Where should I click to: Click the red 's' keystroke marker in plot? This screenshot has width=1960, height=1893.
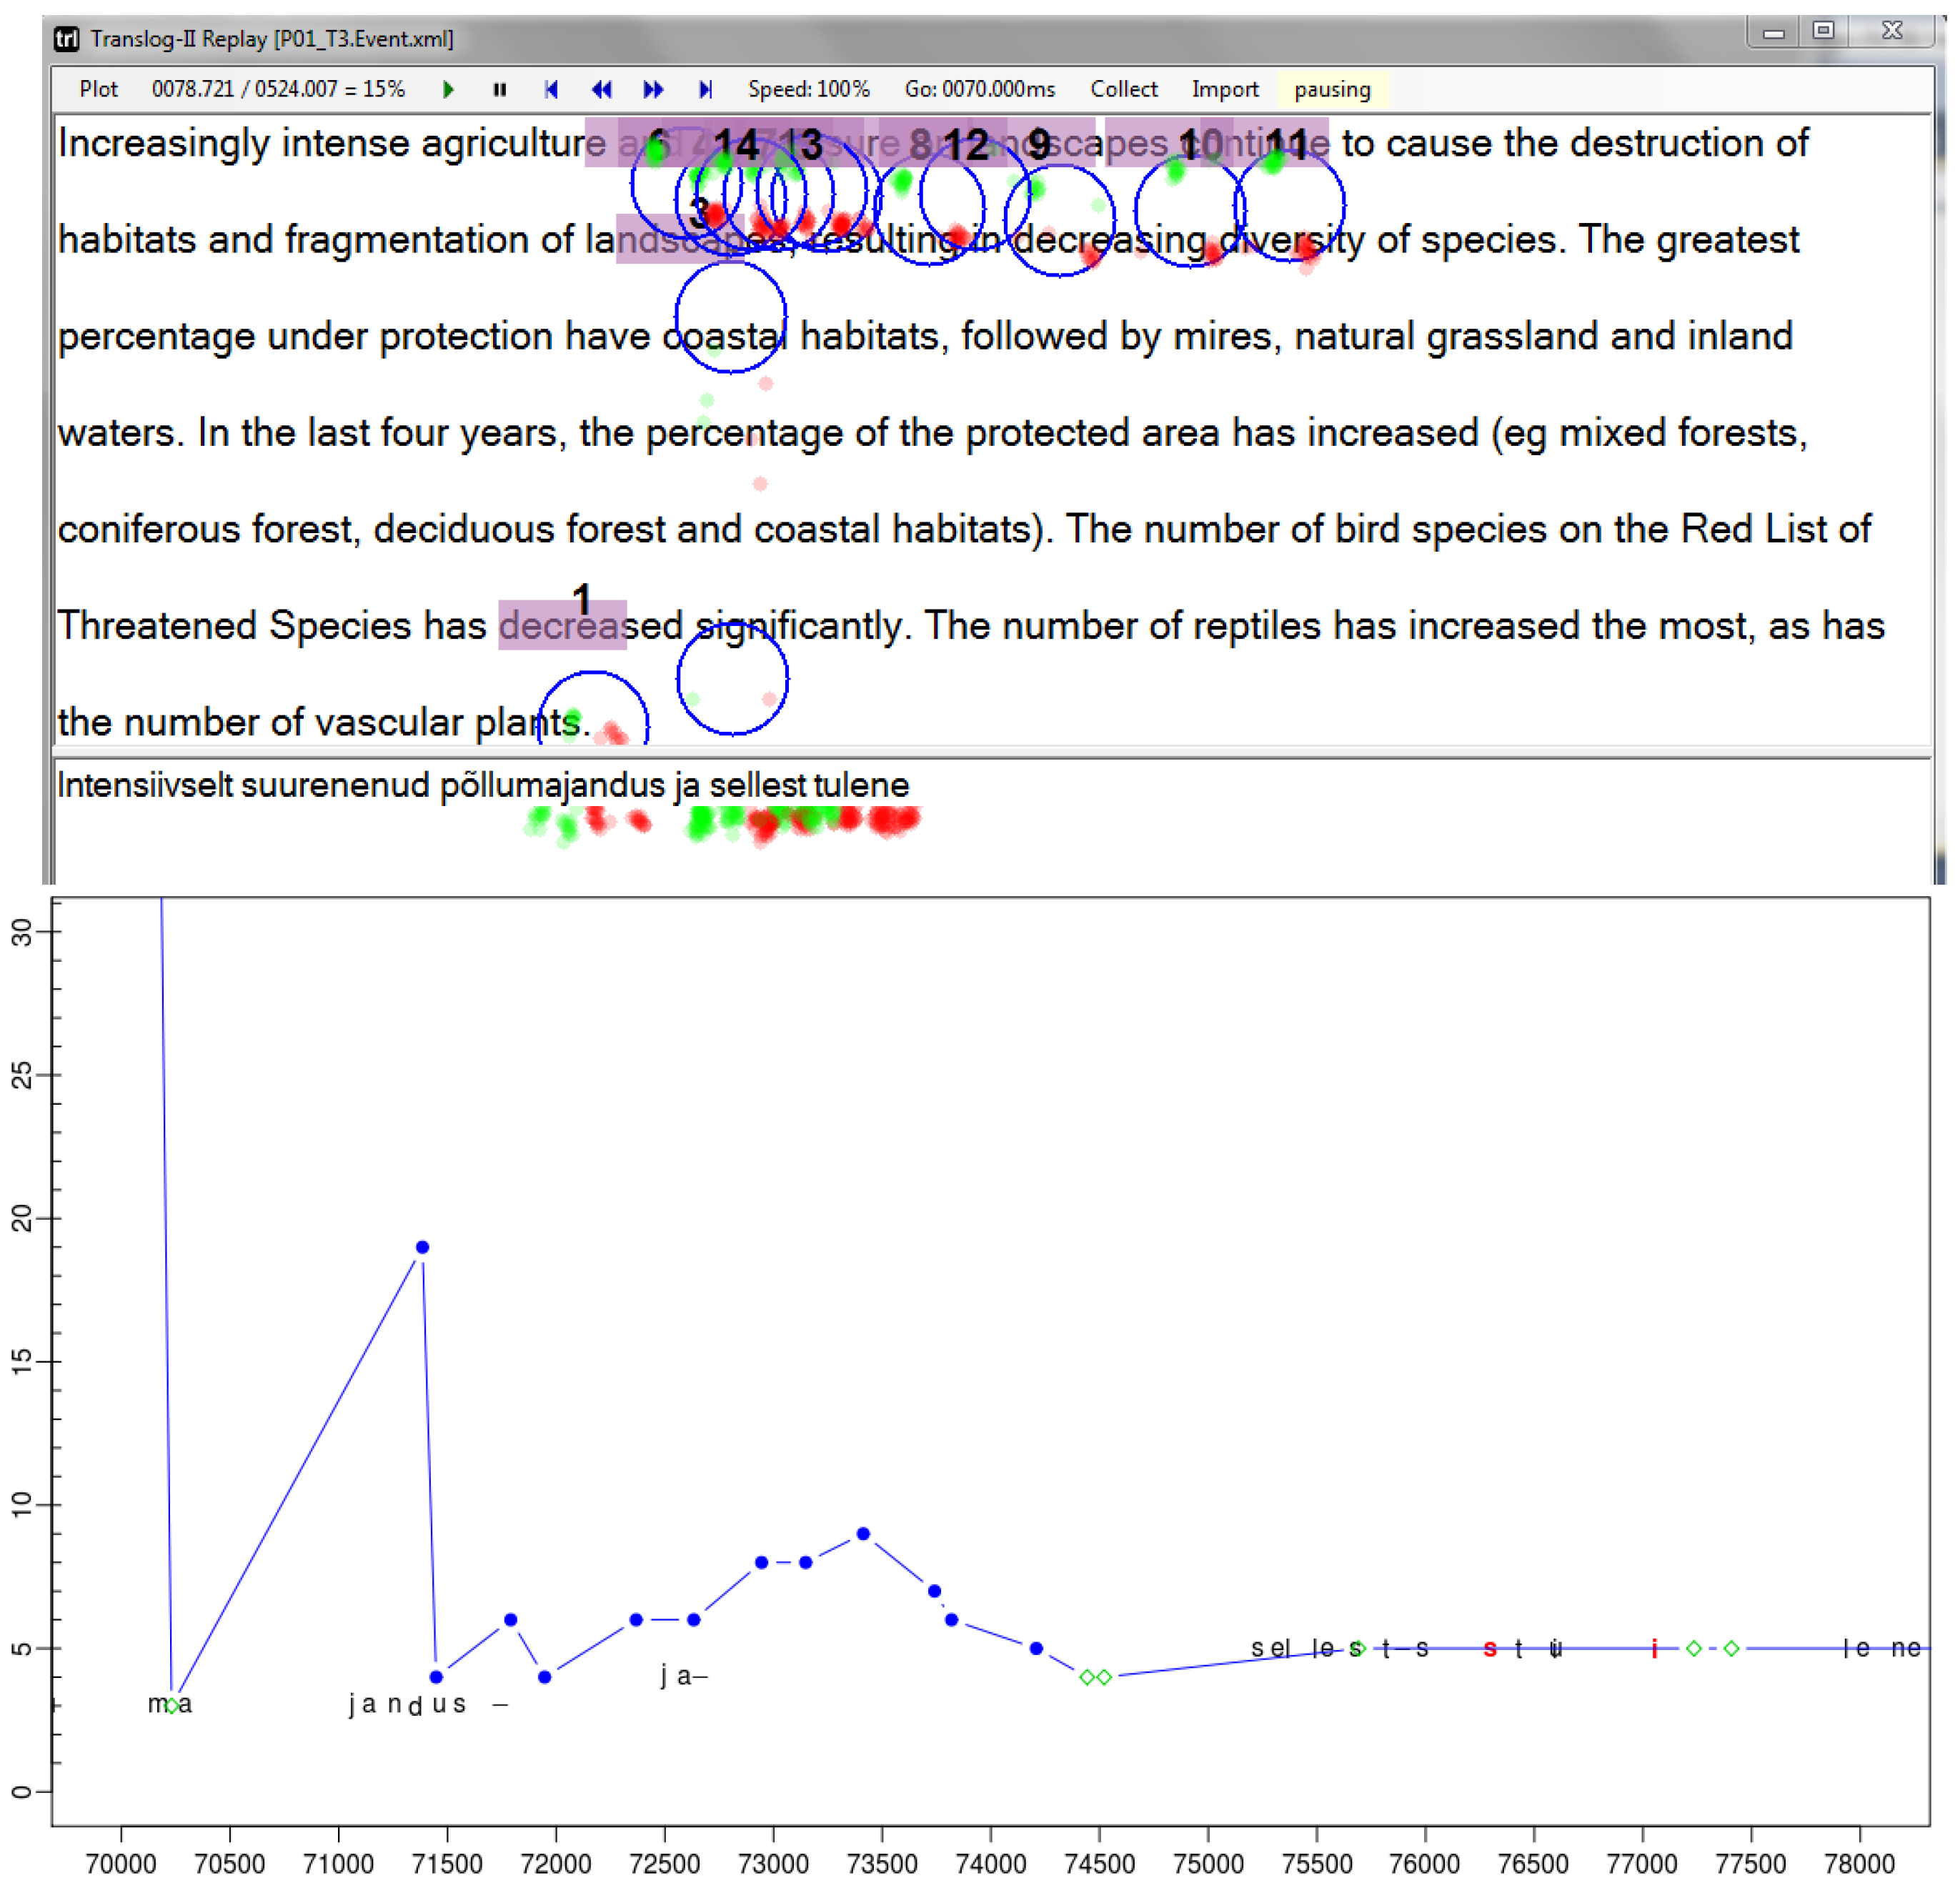[x=1489, y=1649]
